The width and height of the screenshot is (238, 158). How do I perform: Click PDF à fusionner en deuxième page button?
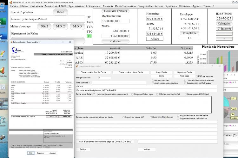[x=105, y=142]
